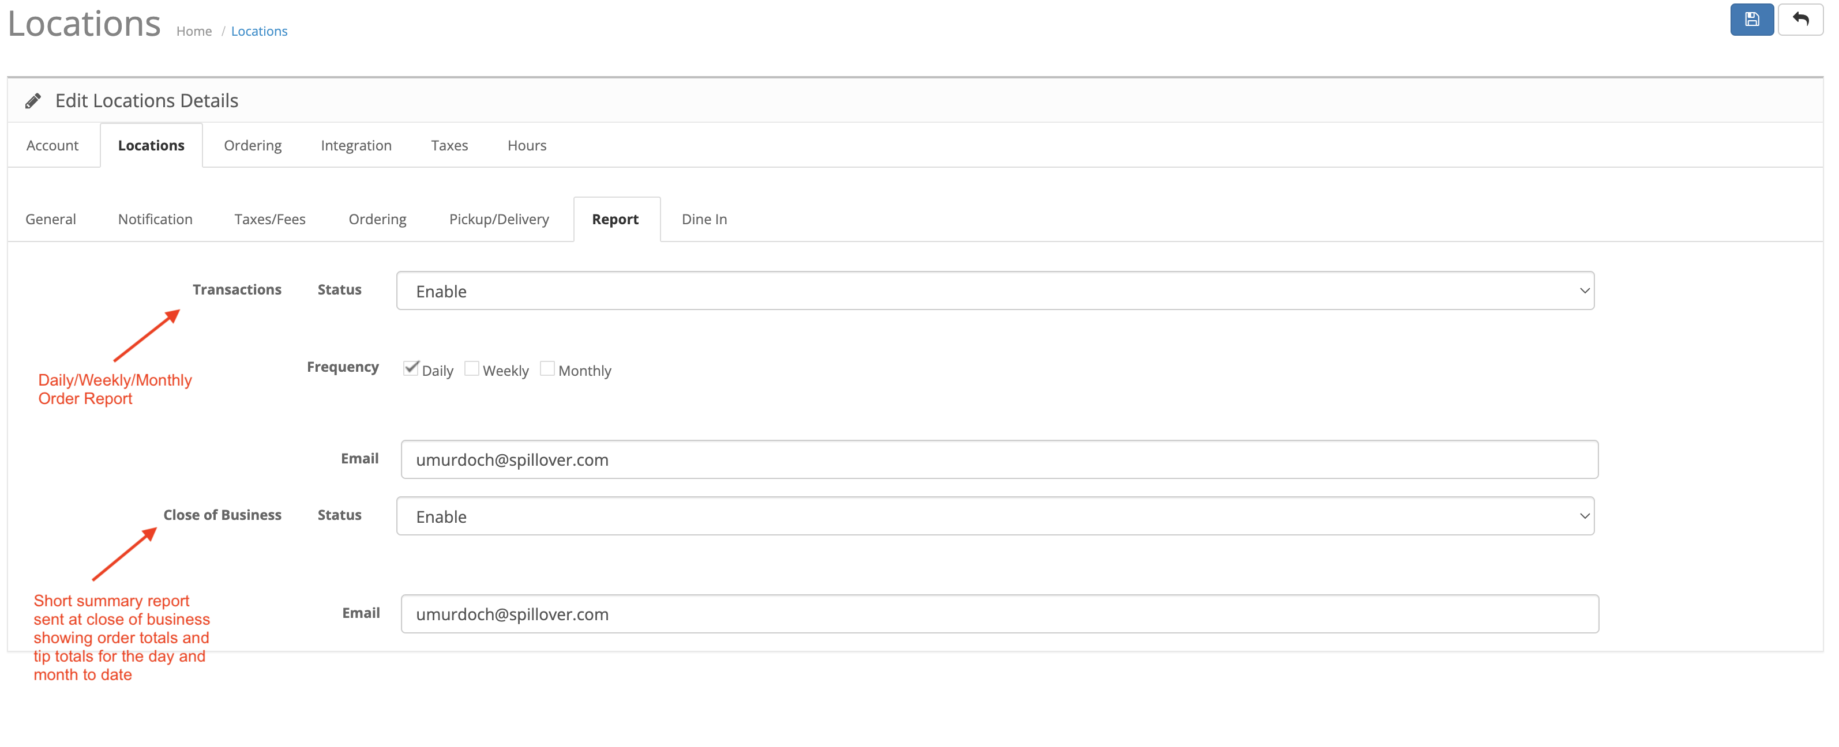Enable the Monthly frequency checkbox
The width and height of the screenshot is (1839, 747).
tap(547, 368)
